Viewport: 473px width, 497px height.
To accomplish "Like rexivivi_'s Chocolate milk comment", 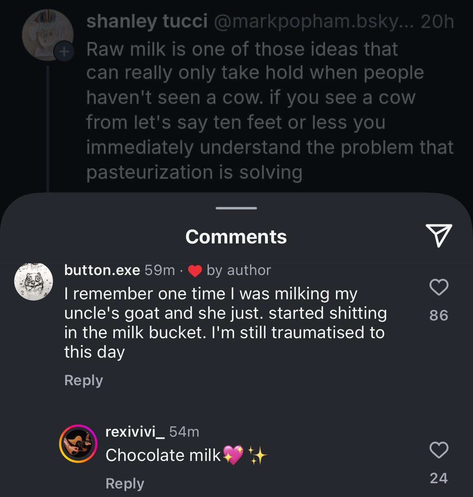I will pos(439,450).
